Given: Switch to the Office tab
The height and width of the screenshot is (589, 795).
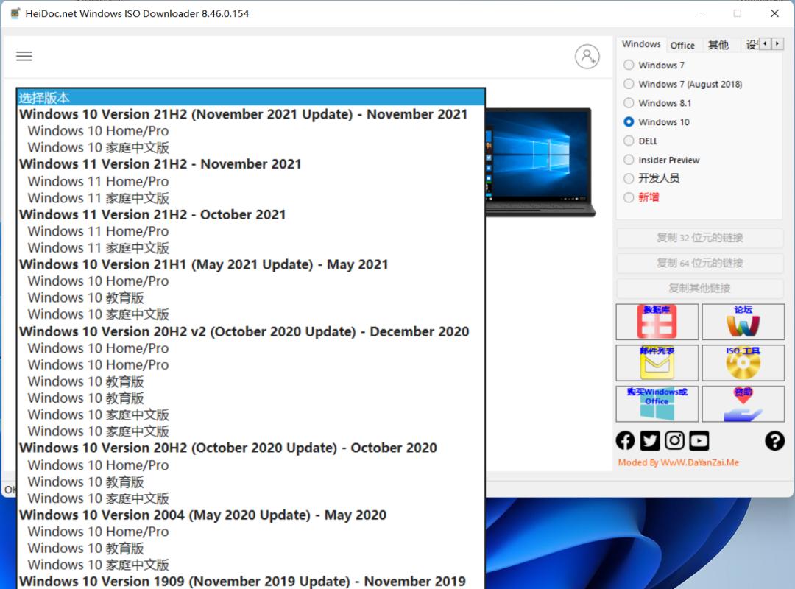Looking at the screenshot, I should [682, 45].
